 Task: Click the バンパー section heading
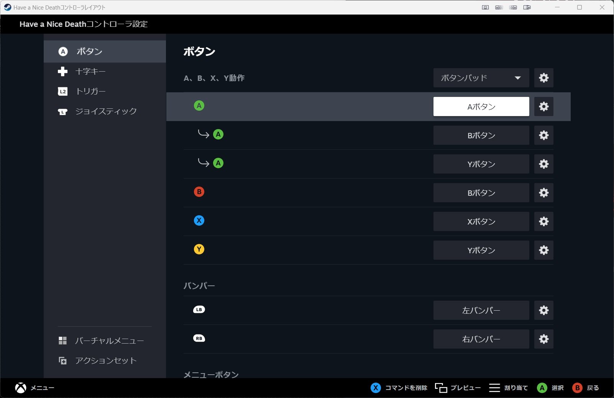tap(199, 286)
